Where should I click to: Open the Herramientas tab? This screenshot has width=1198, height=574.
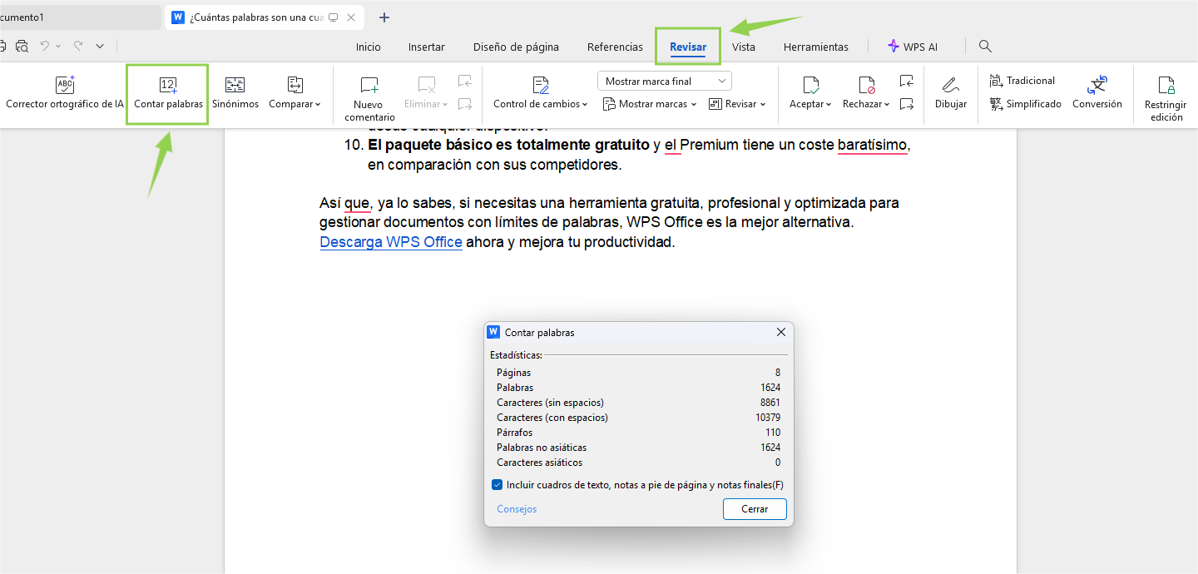(816, 47)
